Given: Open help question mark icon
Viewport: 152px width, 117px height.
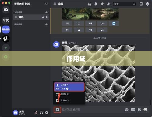Looking at the screenshot, I should click(147, 4).
